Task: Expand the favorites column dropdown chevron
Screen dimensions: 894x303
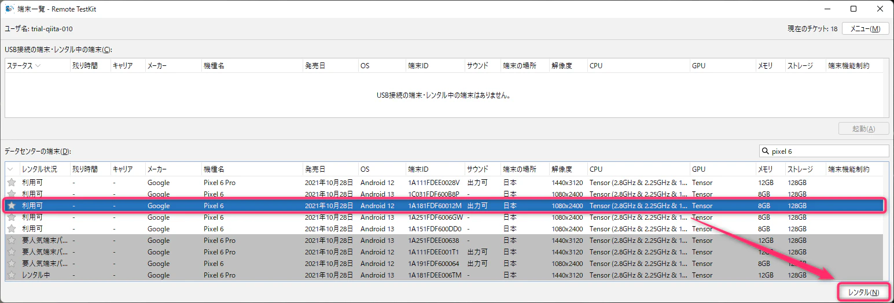Action: coord(10,169)
